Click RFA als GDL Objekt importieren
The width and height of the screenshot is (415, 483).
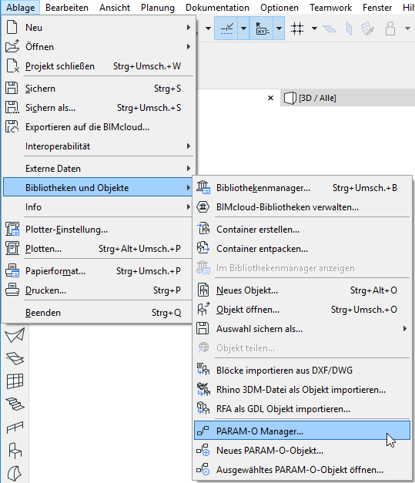pyautogui.click(x=302, y=409)
